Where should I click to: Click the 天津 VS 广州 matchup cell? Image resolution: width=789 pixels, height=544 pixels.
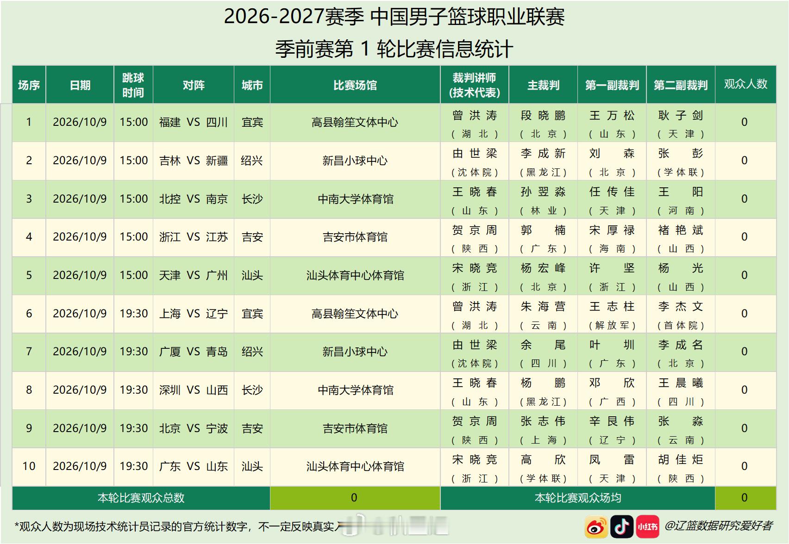pyautogui.click(x=194, y=275)
